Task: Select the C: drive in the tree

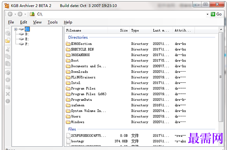Action: [27, 29]
